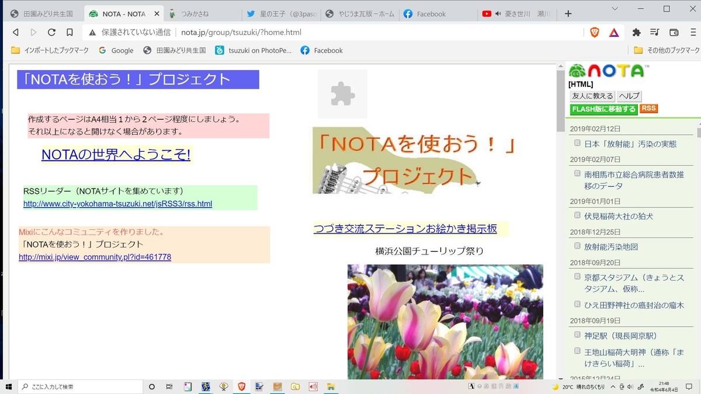Open page ひえ田野神社の癌封治の瘤木
701x394 pixels.
pyautogui.click(x=634, y=305)
